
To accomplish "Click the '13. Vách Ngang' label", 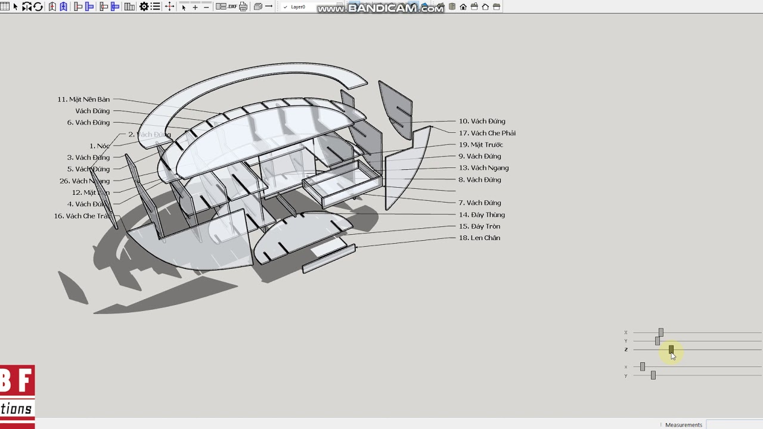I will click(483, 168).
